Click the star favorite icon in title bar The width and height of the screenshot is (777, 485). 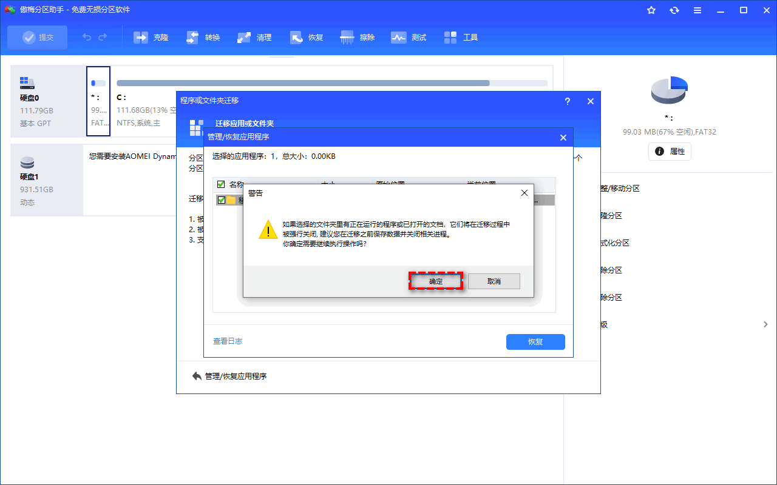(651, 10)
